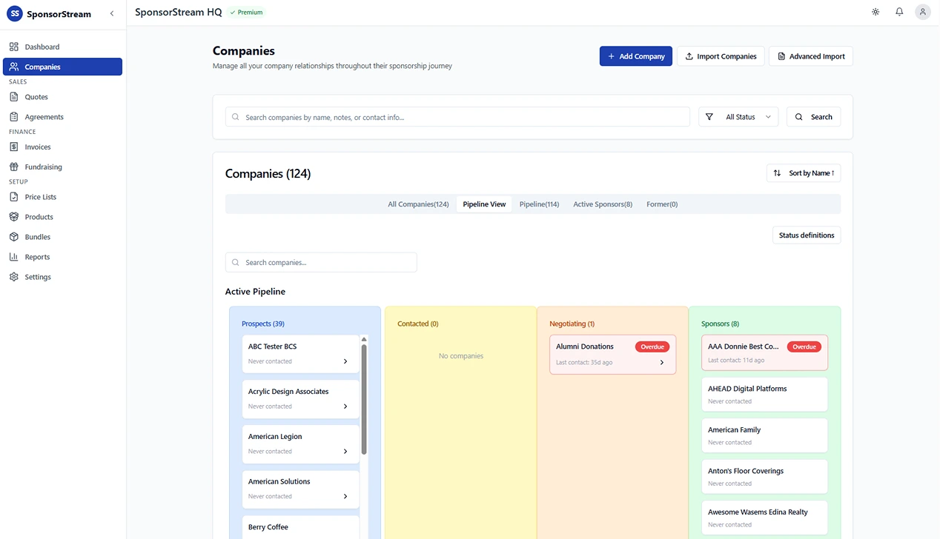
Task: Click the Dashboard grid icon
Action: tap(14, 47)
